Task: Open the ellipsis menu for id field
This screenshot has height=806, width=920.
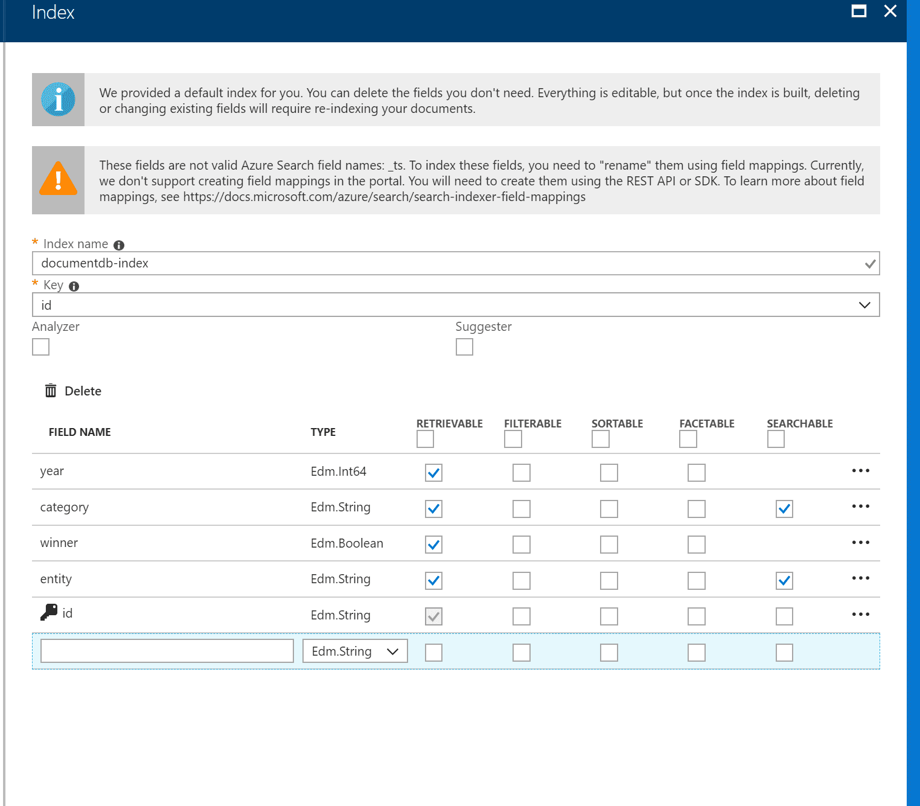Action: [x=860, y=615]
